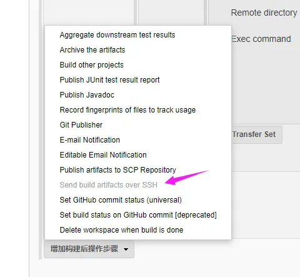Viewport: 300px width, 277px height.
Task: Pick Publish artifacts to SCP Repository
Action: [117, 170]
